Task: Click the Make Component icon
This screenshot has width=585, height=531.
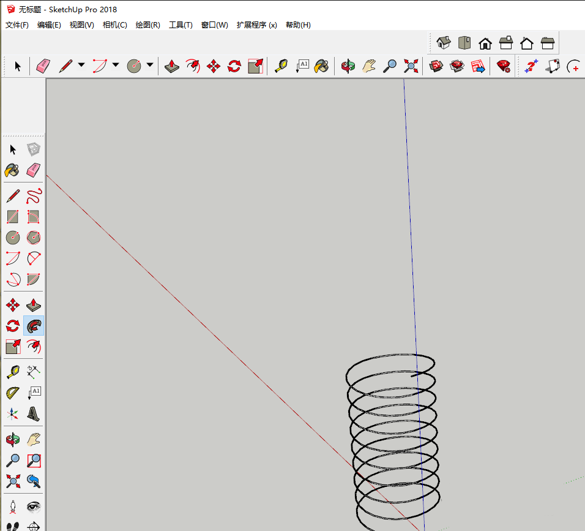Action: click(34, 149)
